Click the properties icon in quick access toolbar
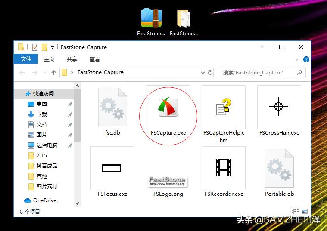Image resolution: width=327 pixels, height=231 pixels. click(35, 47)
